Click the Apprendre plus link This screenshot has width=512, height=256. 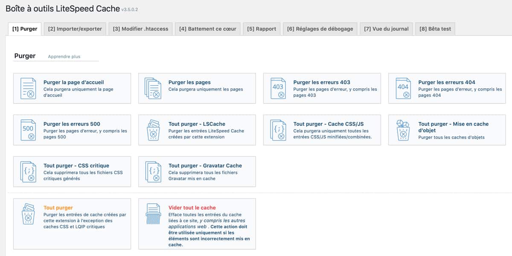[x=65, y=57]
